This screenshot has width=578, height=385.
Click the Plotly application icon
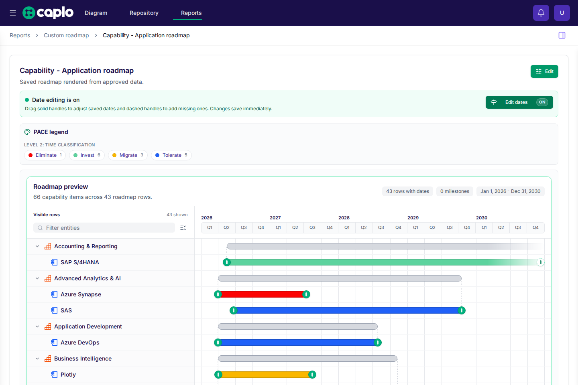coord(54,375)
